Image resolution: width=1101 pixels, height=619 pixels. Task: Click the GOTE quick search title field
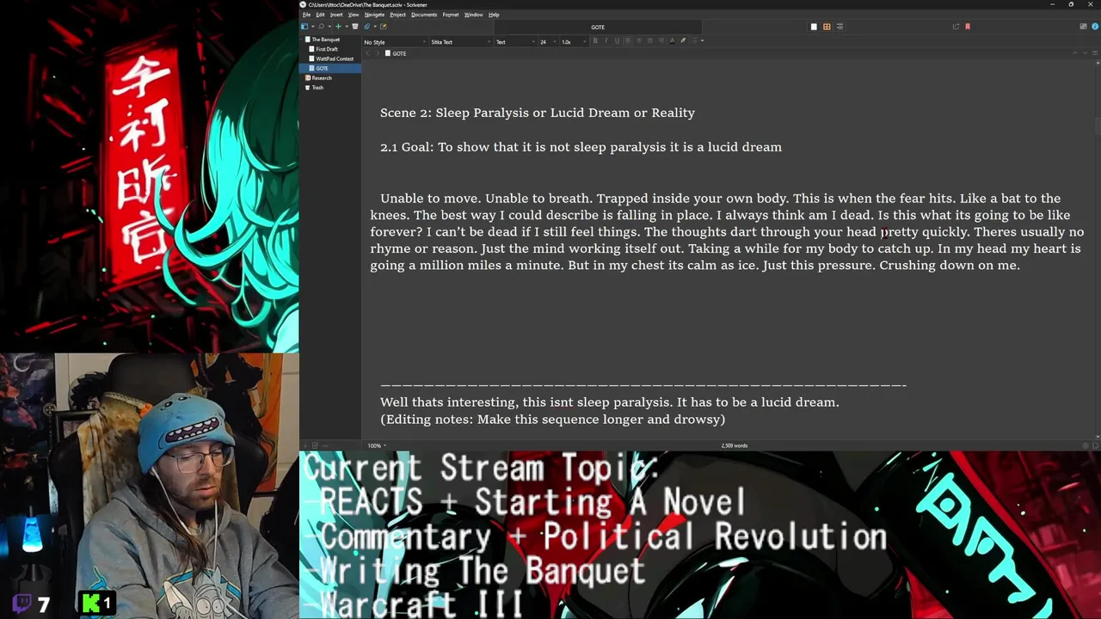pos(598,27)
